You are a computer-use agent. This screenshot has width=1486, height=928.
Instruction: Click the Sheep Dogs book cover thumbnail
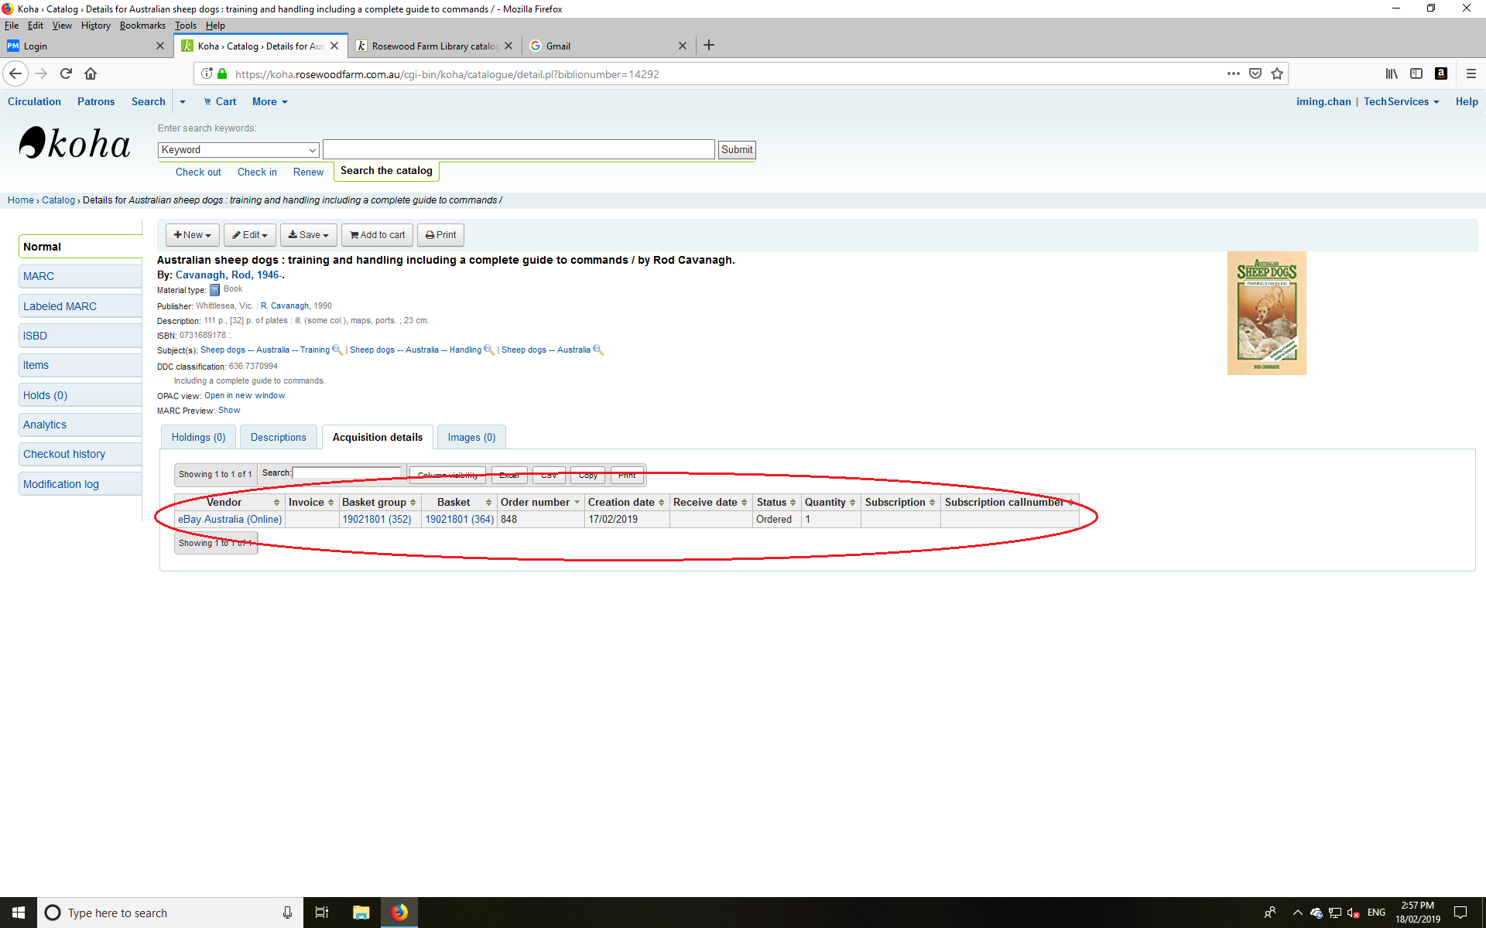pos(1266,313)
